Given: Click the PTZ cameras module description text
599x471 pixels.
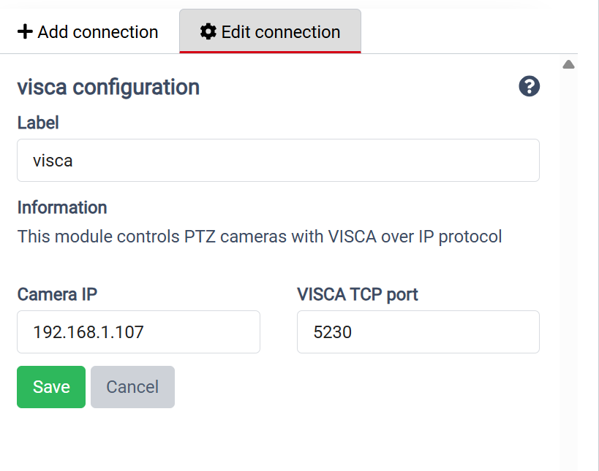Looking at the screenshot, I should click(x=260, y=237).
